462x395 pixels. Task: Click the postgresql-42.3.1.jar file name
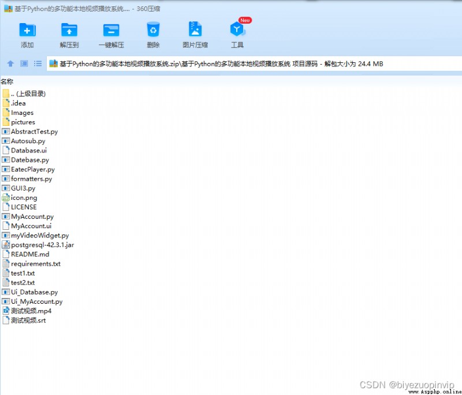pyautogui.click(x=42, y=245)
